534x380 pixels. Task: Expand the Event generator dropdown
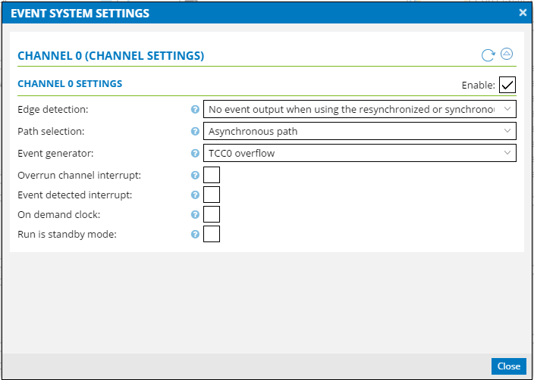point(360,153)
